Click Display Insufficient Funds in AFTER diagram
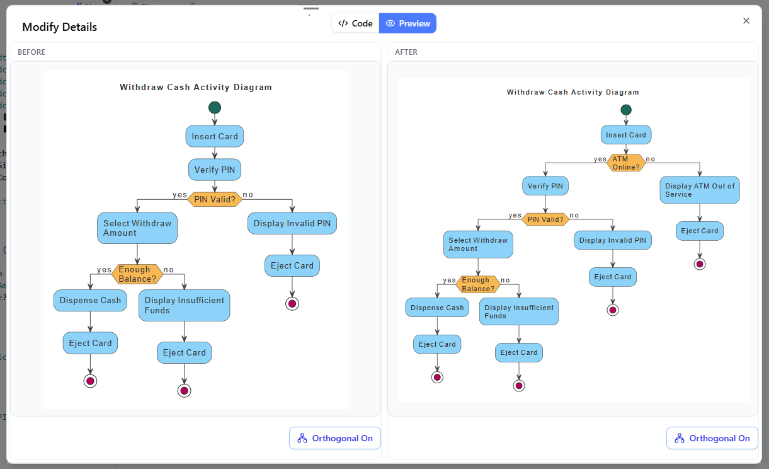Image resolution: width=769 pixels, height=469 pixels. [x=519, y=311]
